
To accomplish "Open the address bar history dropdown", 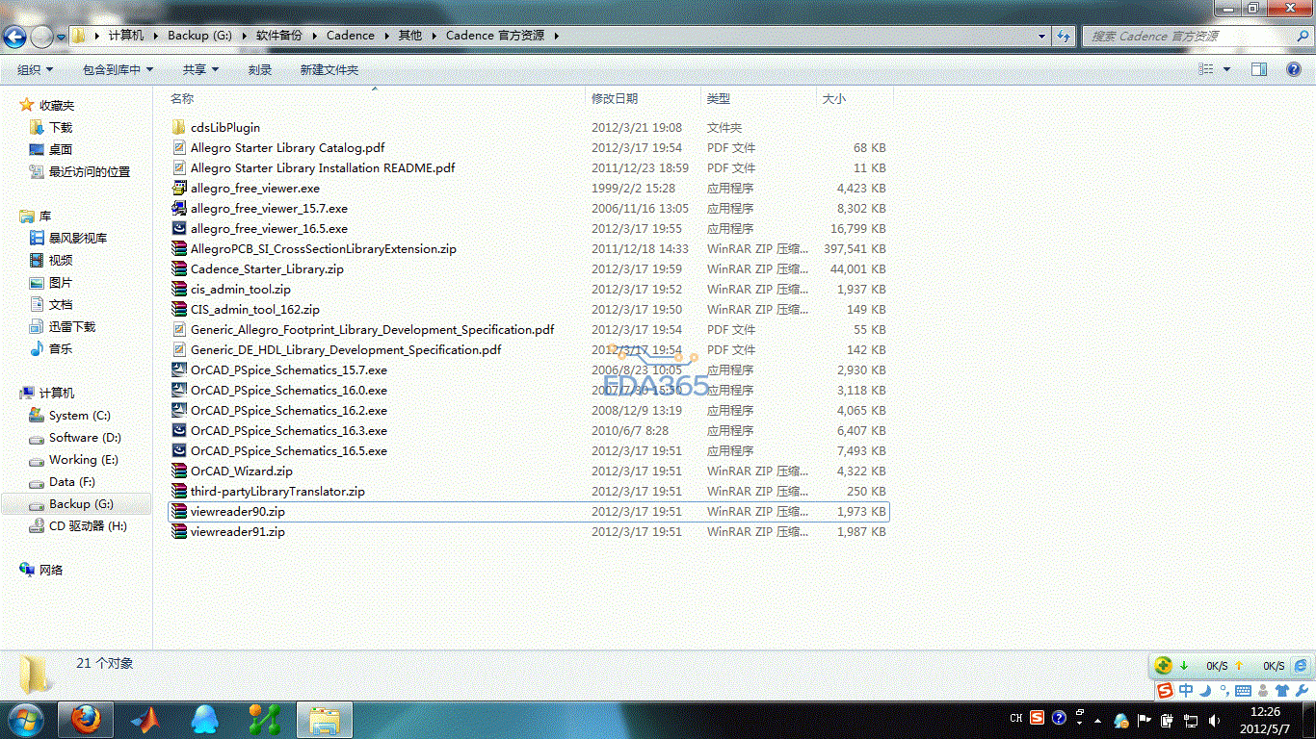I will point(1042,36).
